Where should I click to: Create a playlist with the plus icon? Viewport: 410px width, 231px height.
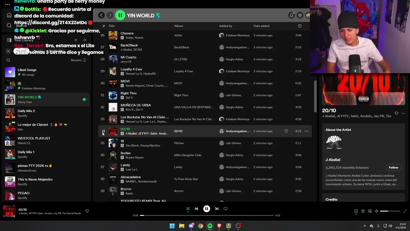click(x=76, y=40)
